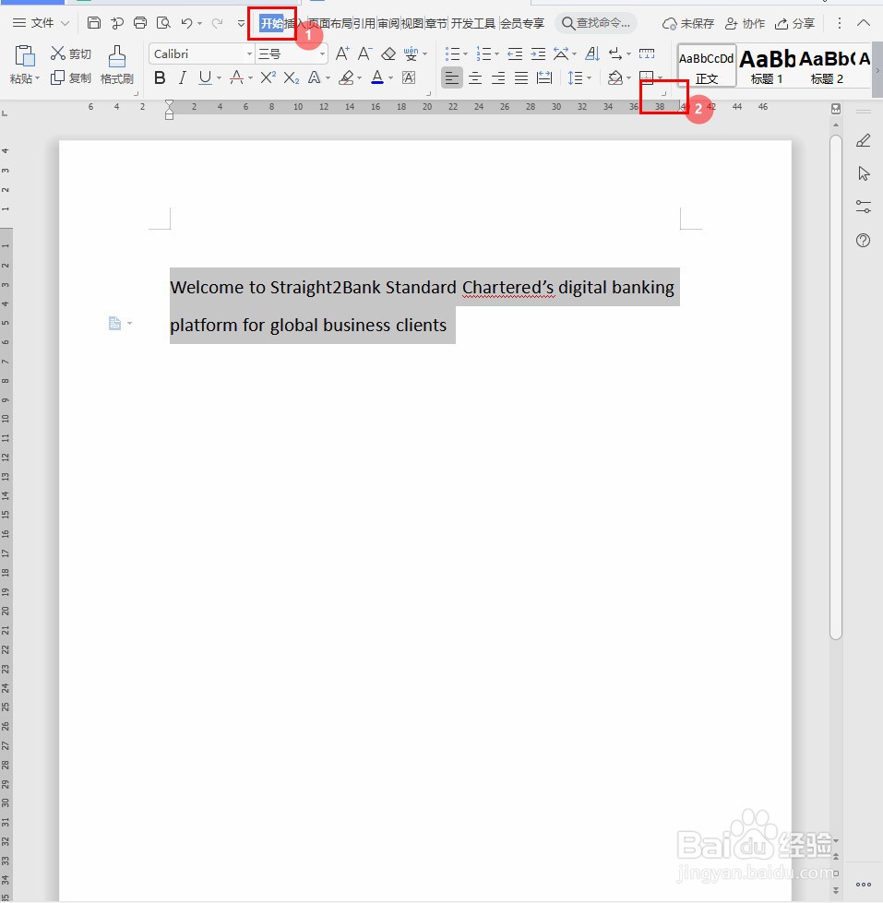This screenshot has width=883, height=903.
Task: Click the Sort A-Z icon
Action: pos(592,54)
